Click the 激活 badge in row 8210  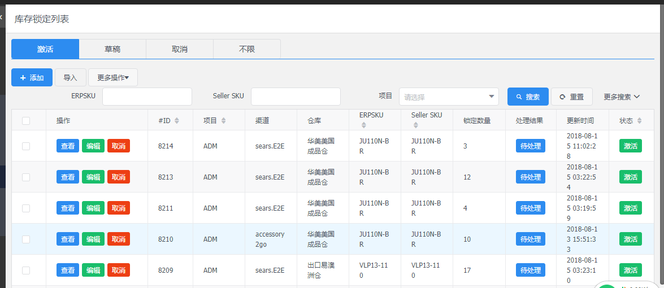click(631, 239)
